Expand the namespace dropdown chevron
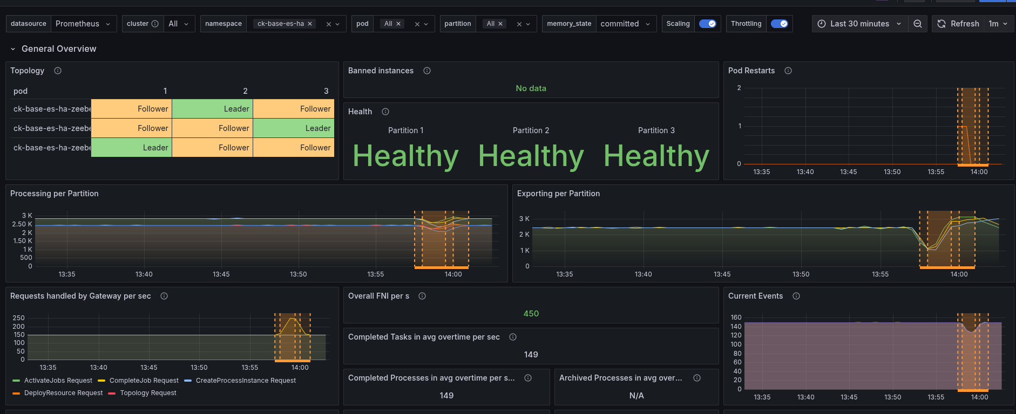The height and width of the screenshot is (414, 1016). pyautogui.click(x=338, y=24)
